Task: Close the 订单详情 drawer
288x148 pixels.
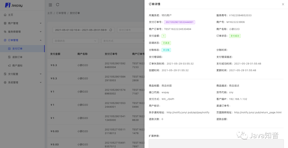Action: (283, 4)
